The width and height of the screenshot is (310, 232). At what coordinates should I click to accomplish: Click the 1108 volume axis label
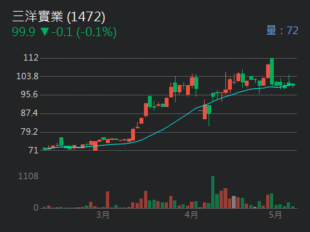[x=28, y=176]
